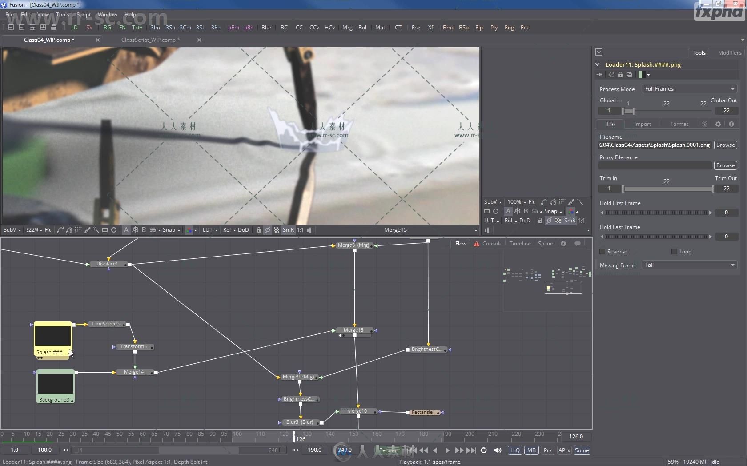Switch to the Modifiers tab
747x466 pixels.
730,52
